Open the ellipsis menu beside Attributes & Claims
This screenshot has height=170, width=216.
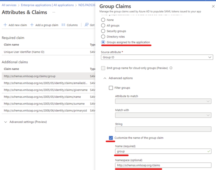54,12
